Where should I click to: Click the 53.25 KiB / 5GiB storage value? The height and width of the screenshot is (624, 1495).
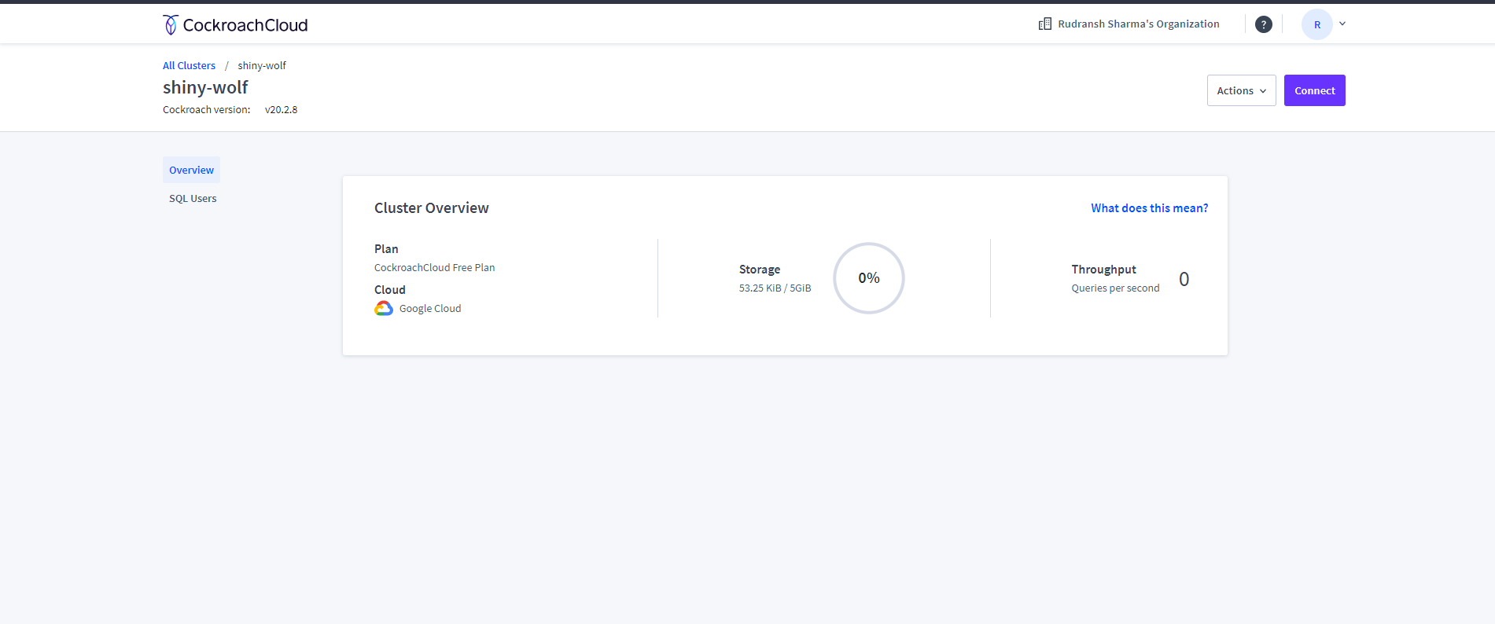pos(775,288)
